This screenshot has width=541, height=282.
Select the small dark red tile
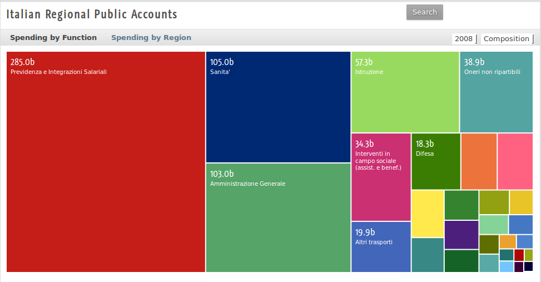tap(519, 255)
